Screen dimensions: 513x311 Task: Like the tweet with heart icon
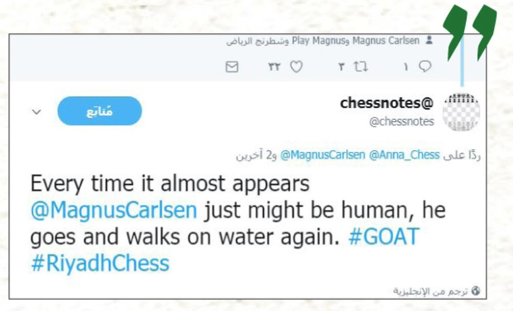pos(297,67)
